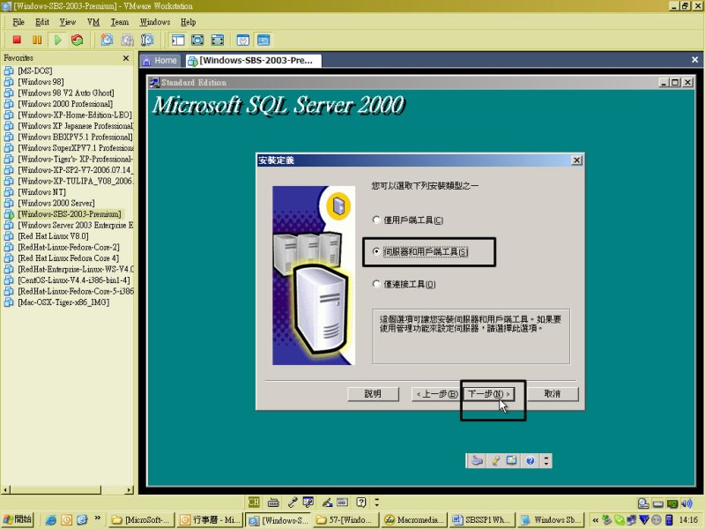Select [Windows 98] in Favorites
Screen dimensions: 705x529
tap(41, 82)
